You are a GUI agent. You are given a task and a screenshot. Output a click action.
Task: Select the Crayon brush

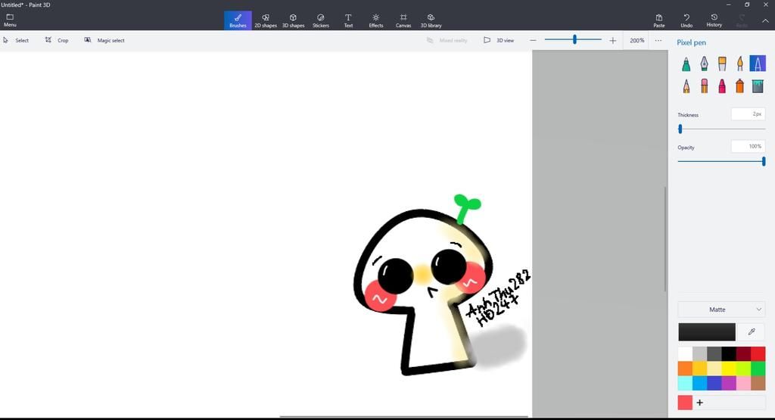point(722,86)
